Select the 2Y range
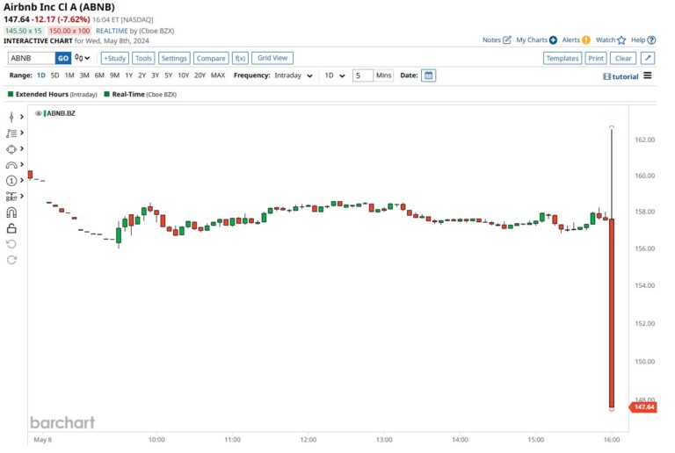 click(142, 75)
